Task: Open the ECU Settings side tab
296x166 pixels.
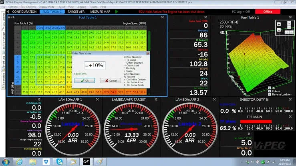Action: pos(3,21)
